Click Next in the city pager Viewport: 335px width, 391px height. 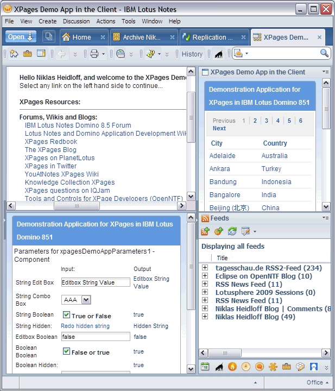pos(219,128)
